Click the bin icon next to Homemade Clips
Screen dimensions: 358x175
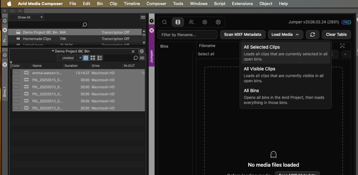18,38
